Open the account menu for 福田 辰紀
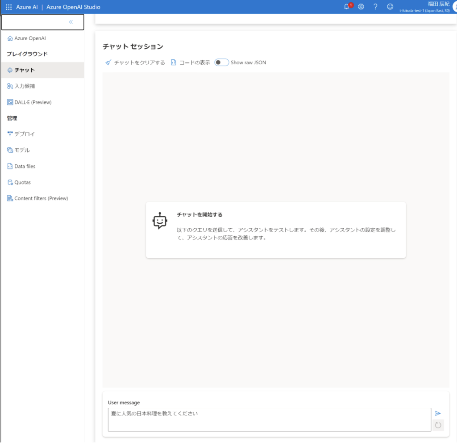The height and width of the screenshot is (444, 457). [x=453, y=7]
